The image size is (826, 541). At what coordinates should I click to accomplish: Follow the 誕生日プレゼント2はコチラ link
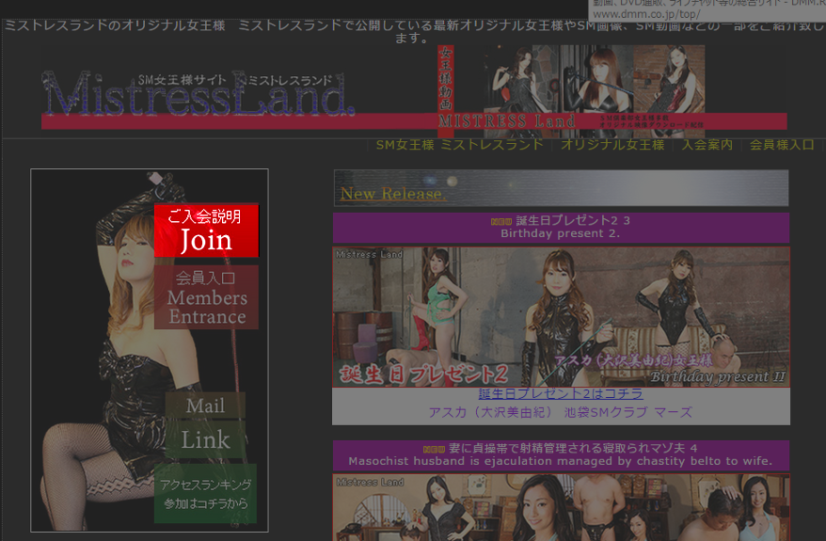click(x=560, y=394)
